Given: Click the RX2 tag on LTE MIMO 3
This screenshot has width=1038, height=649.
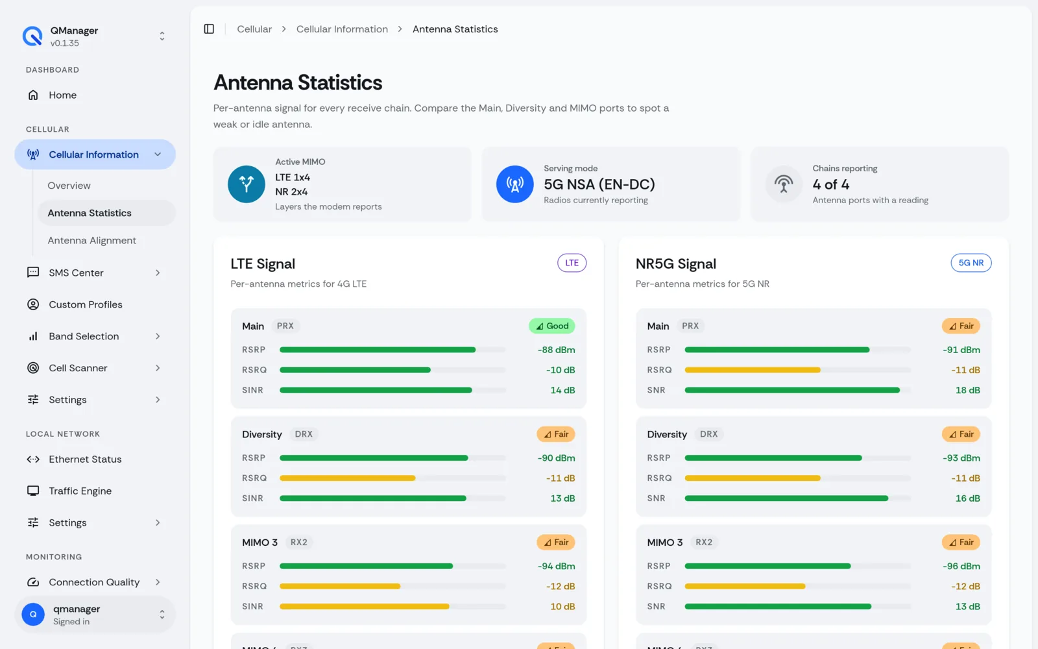Looking at the screenshot, I should [299, 543].
